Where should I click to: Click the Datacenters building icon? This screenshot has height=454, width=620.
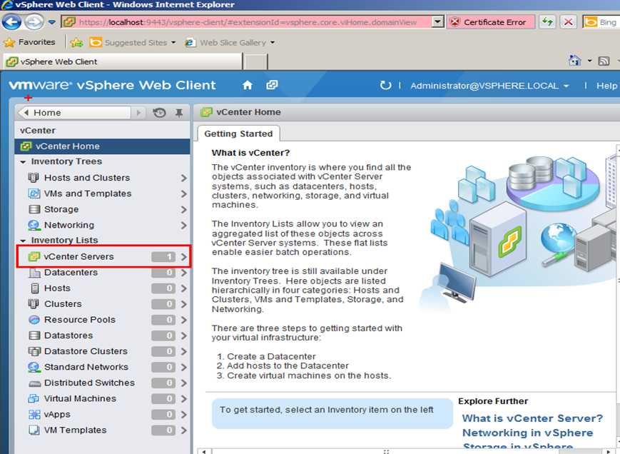click(x=35, y=273)
